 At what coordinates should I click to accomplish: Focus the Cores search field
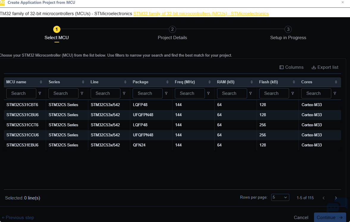[316, 93]
